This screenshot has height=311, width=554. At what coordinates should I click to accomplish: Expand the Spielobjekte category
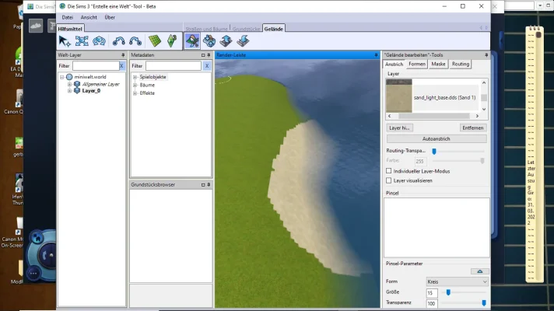135,77
